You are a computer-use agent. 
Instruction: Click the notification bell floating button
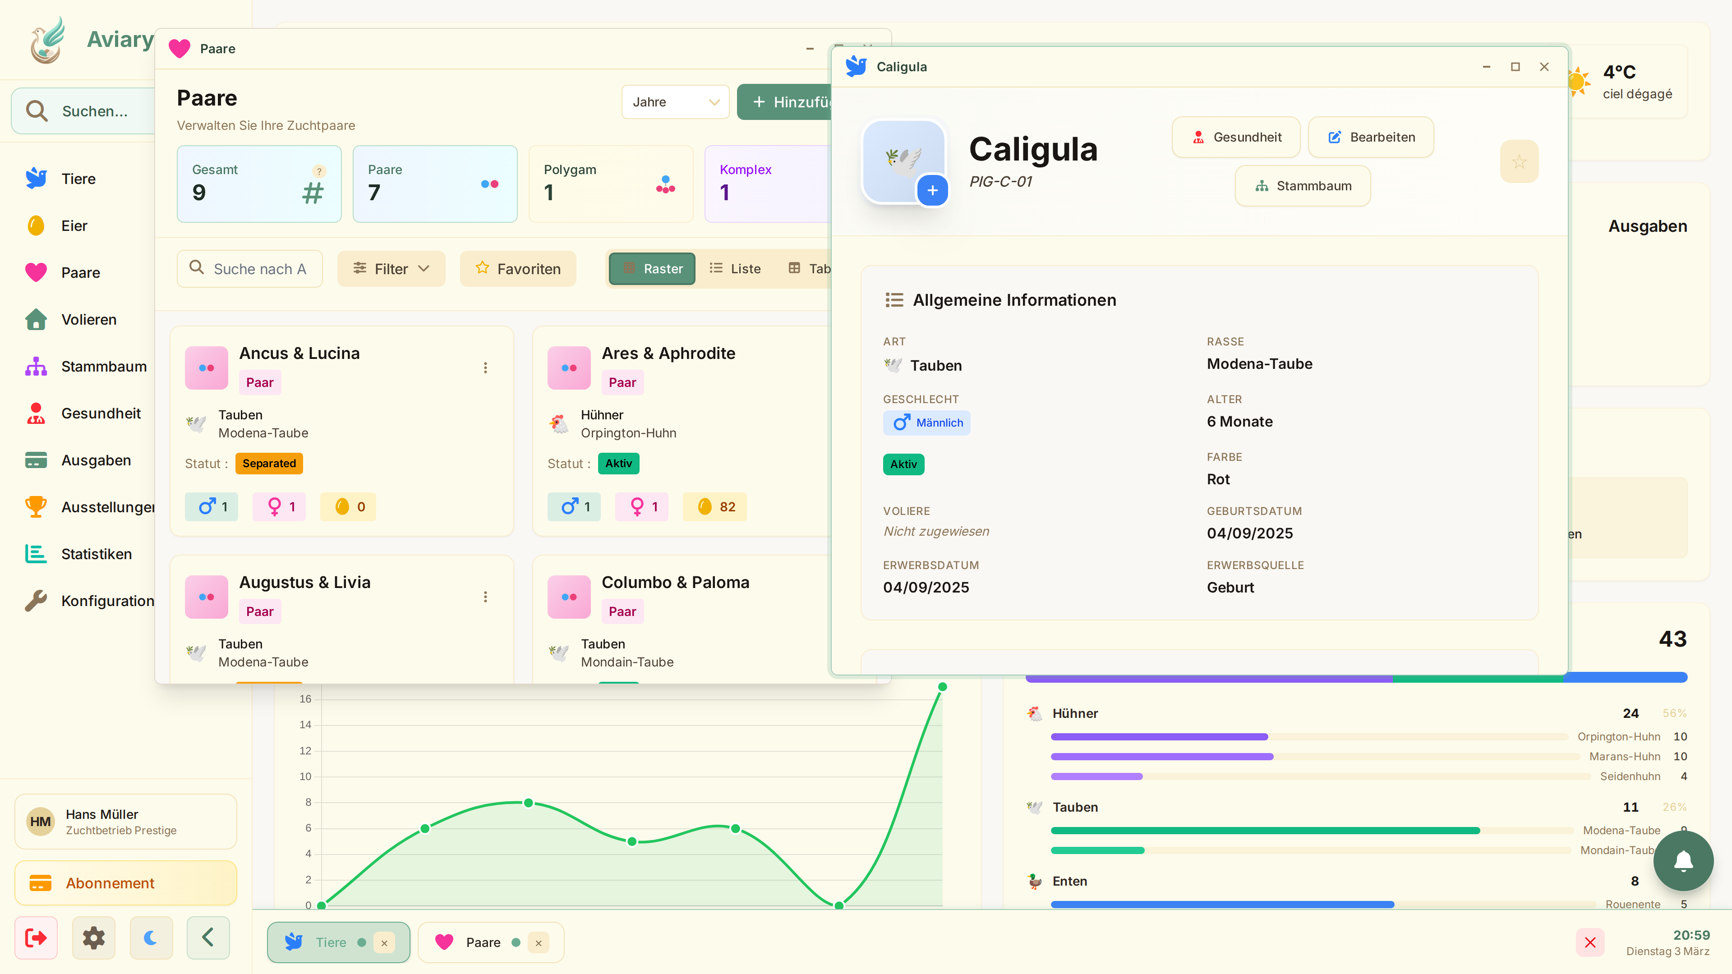tap(1683, 860)
